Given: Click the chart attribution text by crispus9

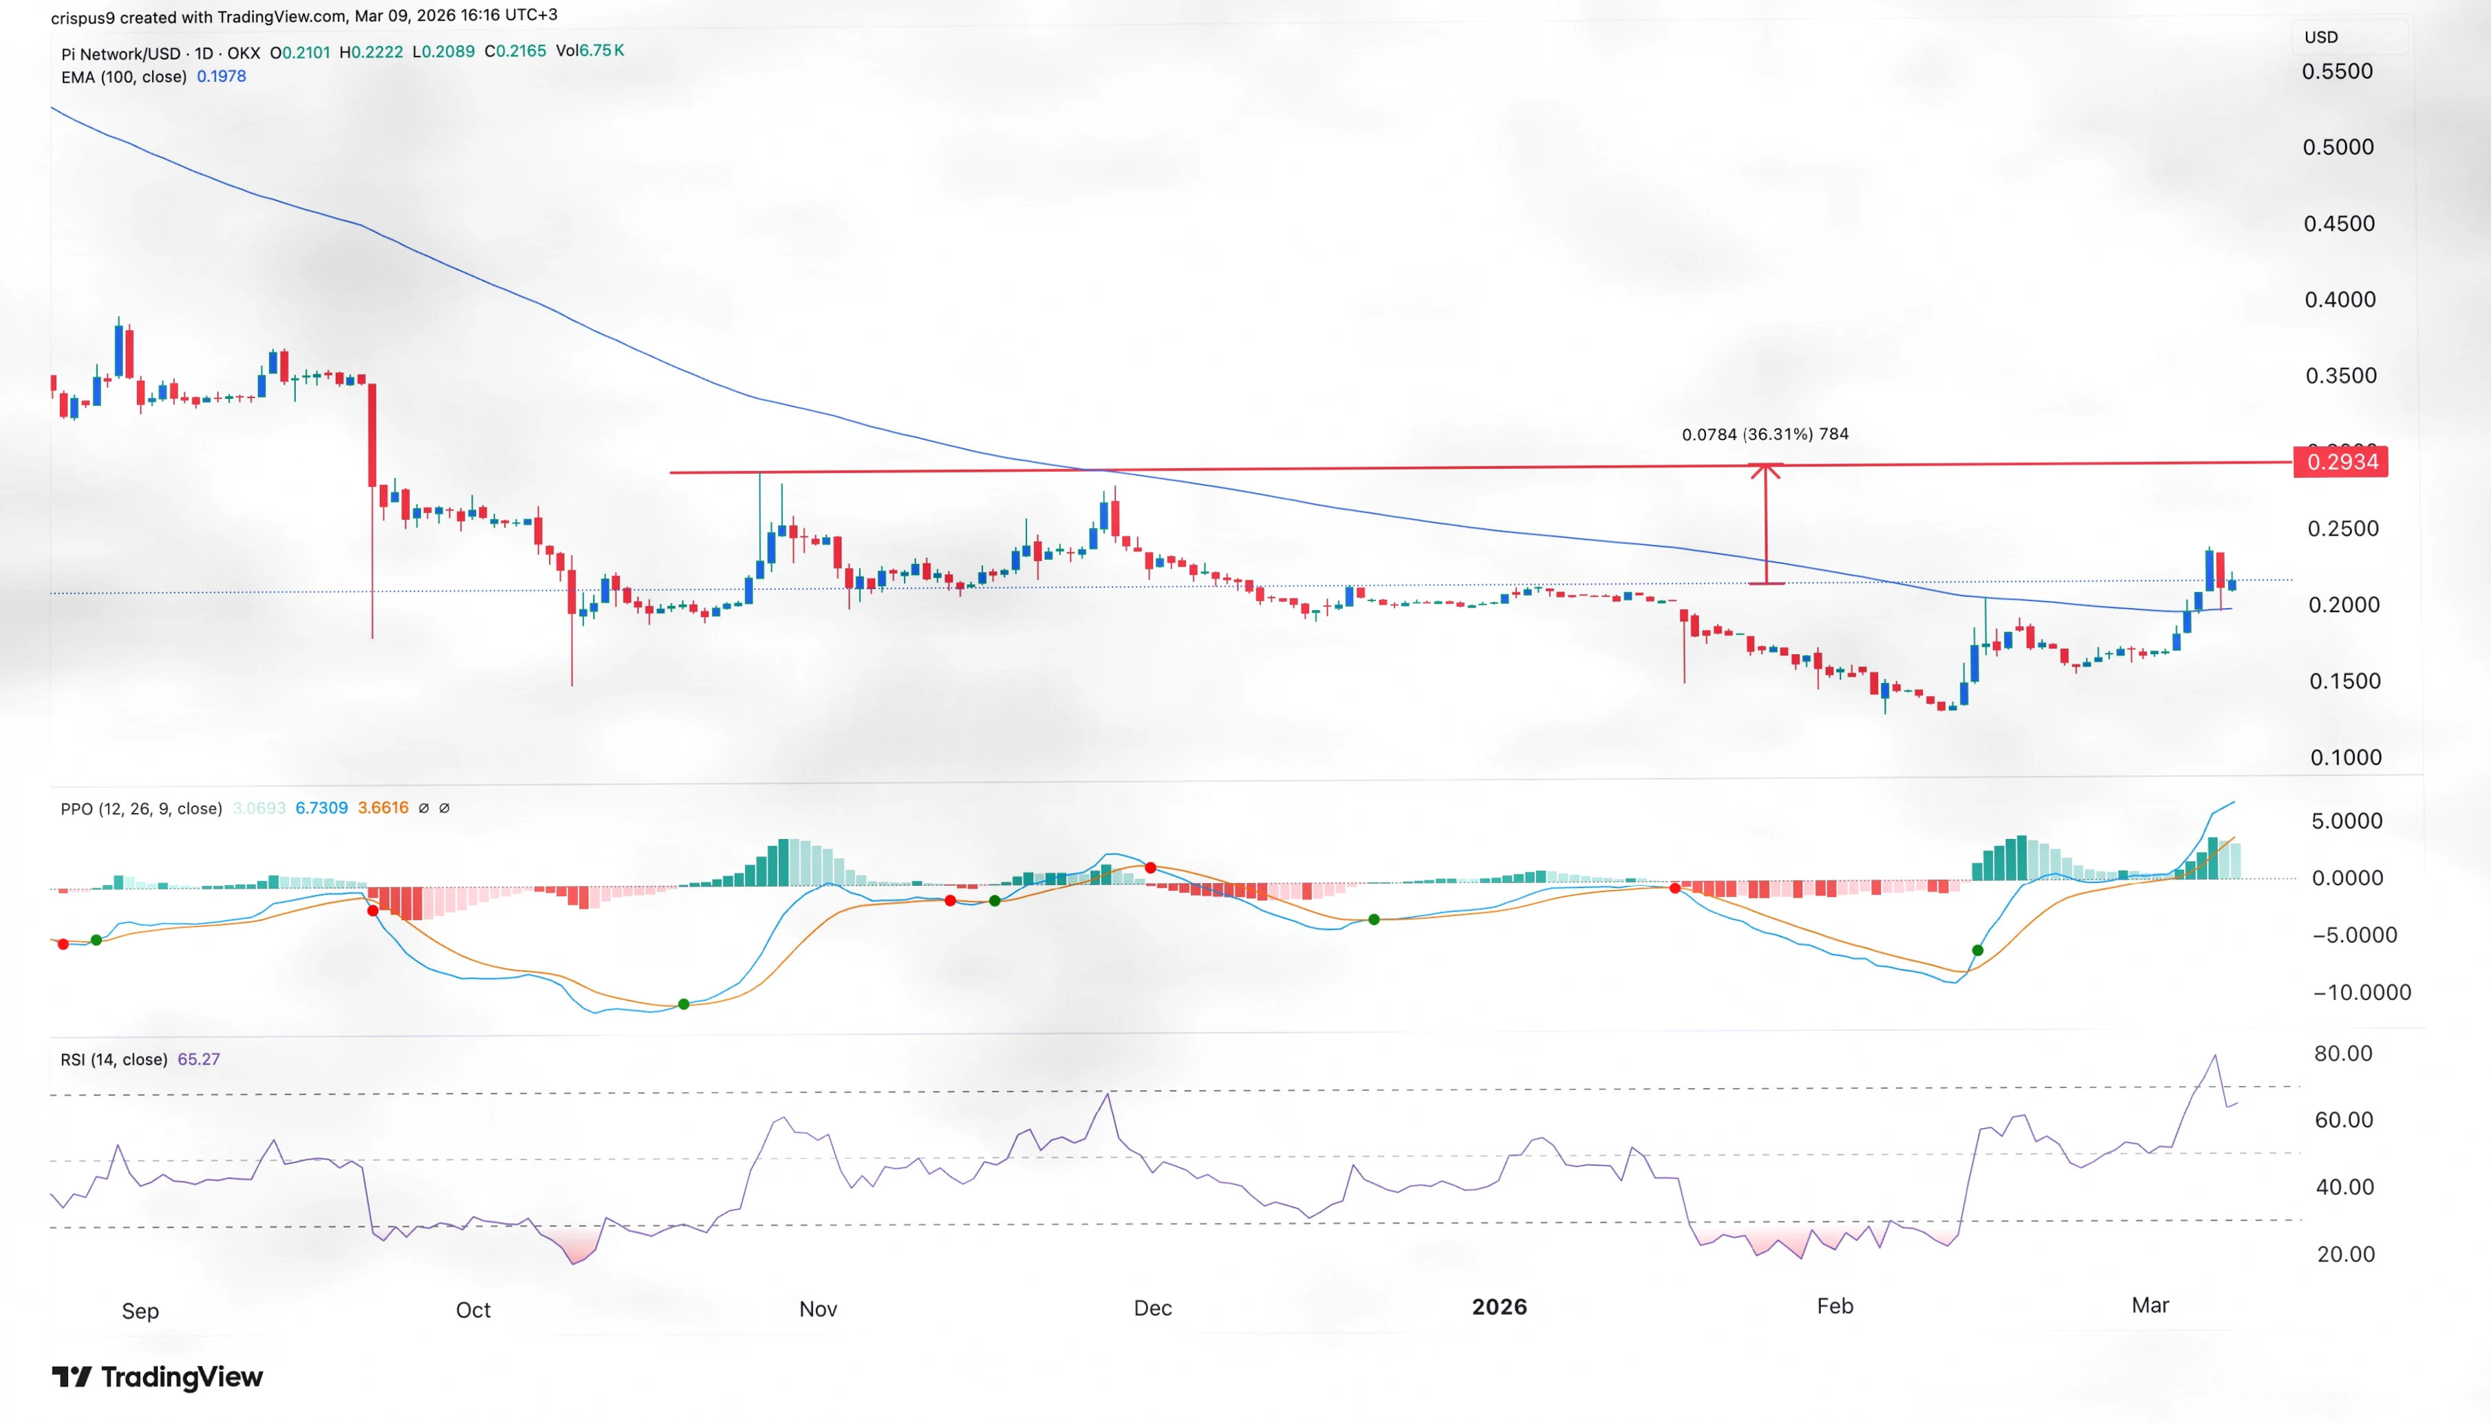Looking at the screenshot, I should (x=304, y=17).
